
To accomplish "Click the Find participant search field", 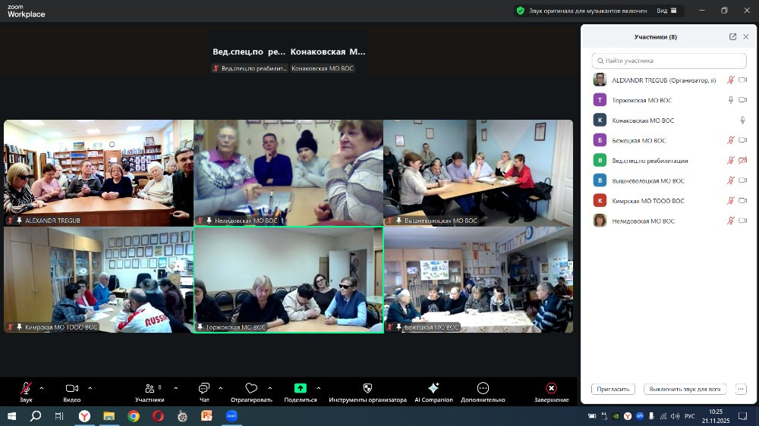I will point(669,61).
